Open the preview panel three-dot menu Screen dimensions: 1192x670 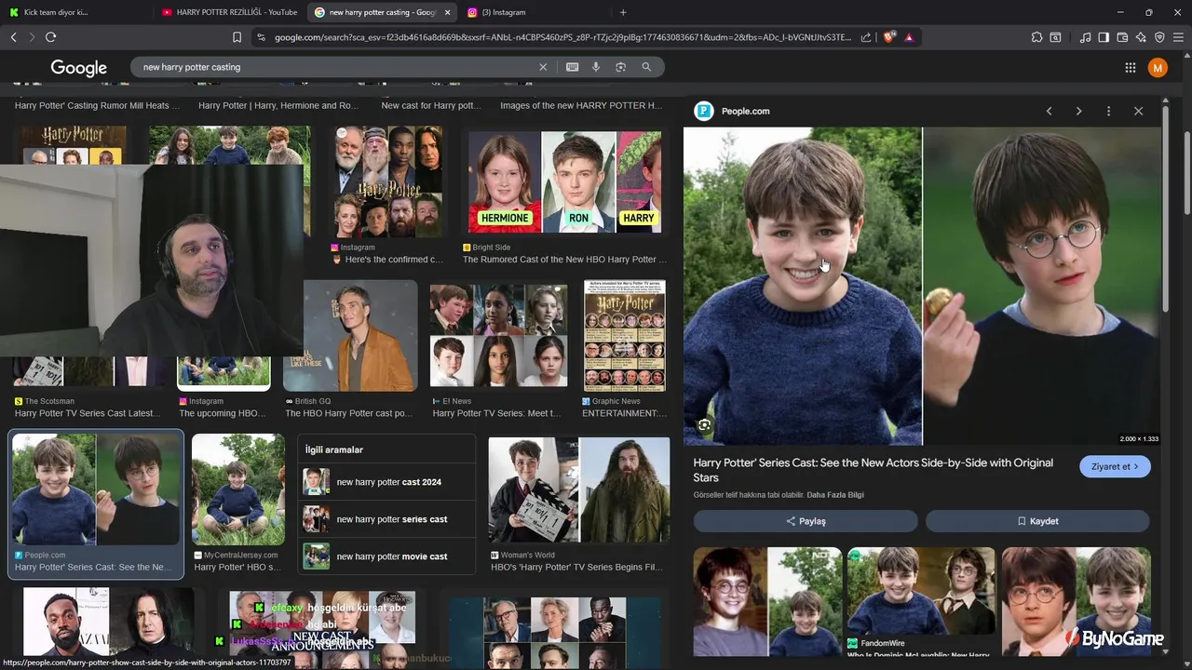click(1108, 111)
